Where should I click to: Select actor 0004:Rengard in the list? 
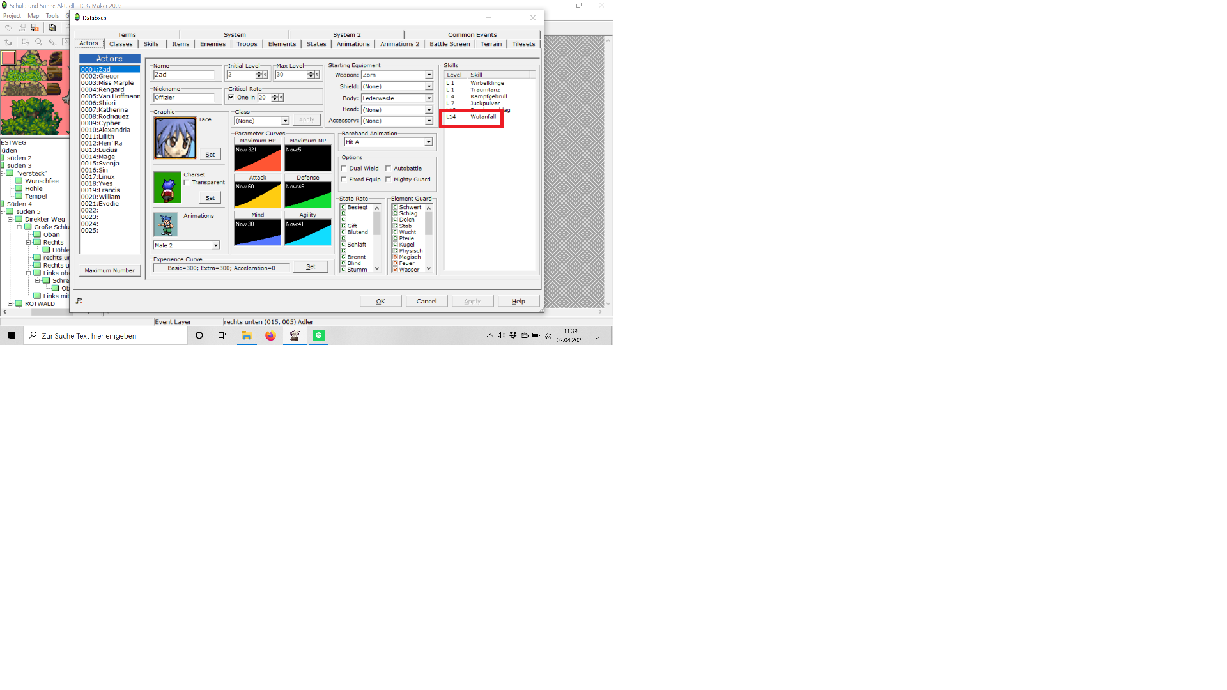[102, 89]
